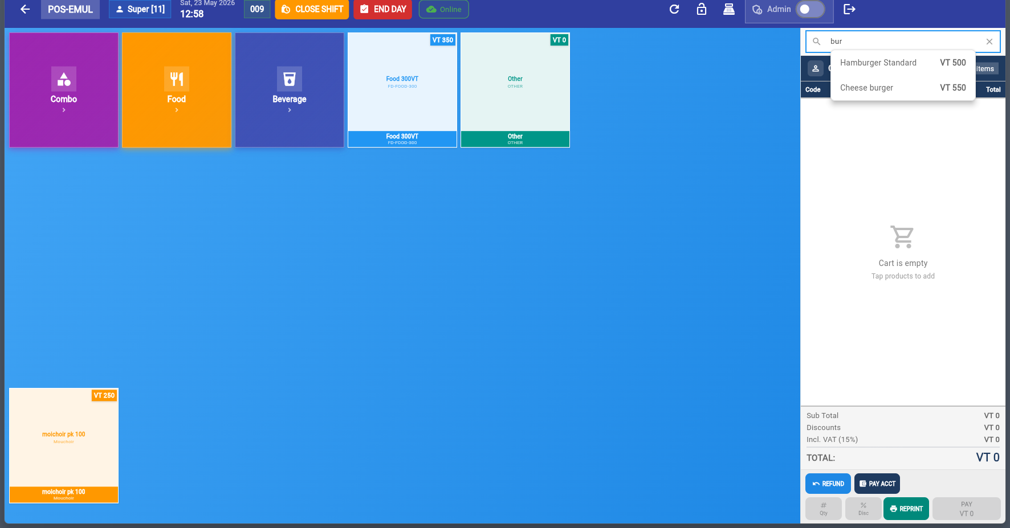Click the search magnifier icon
This screenshot has width=1010, height=528.
[x=817, y=42]
